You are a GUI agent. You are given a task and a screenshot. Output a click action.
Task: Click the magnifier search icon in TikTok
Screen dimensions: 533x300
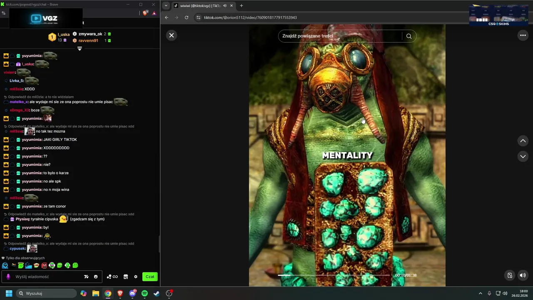point(409,36)
